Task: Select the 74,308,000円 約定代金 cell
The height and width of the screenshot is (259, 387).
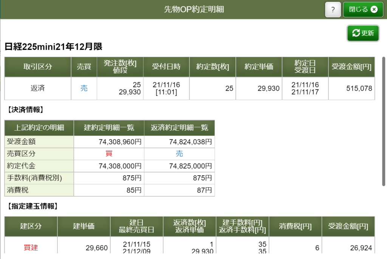Action: [x=109, y=166]
